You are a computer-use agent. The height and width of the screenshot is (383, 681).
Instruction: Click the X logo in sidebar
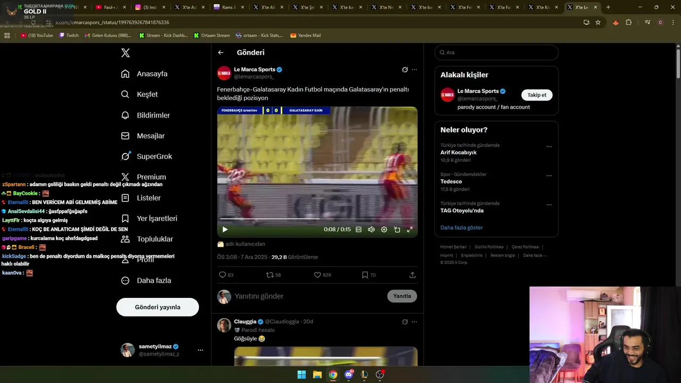[x=126, y=53]
